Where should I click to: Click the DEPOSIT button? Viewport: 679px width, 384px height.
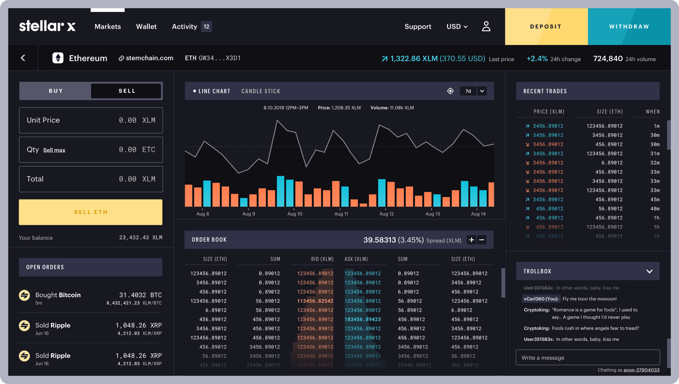click(x=546, y=27)
